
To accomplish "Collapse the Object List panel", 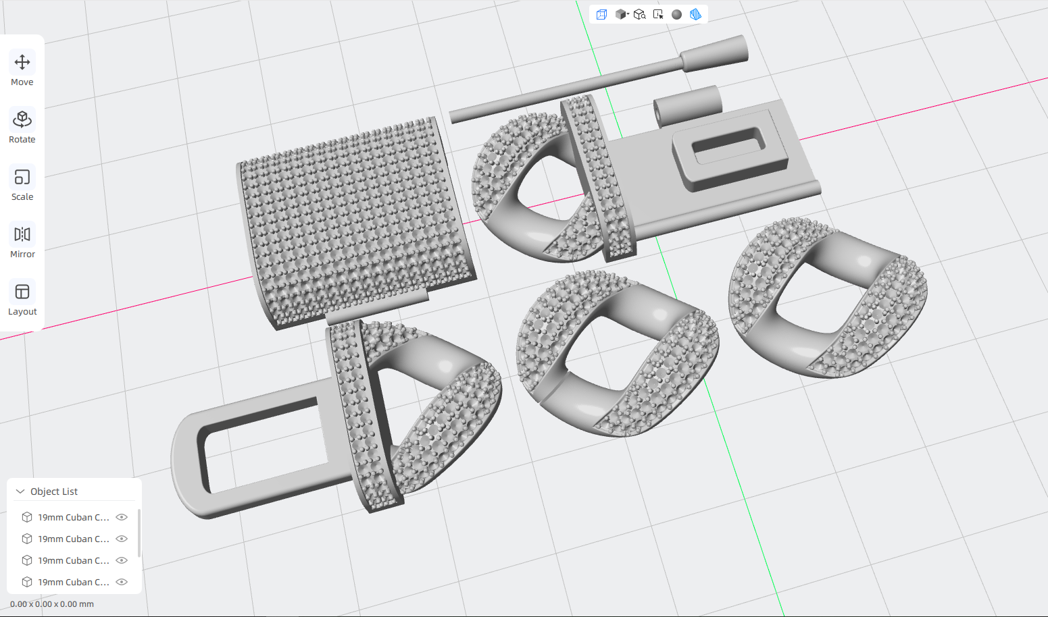I will click(20, 491).
